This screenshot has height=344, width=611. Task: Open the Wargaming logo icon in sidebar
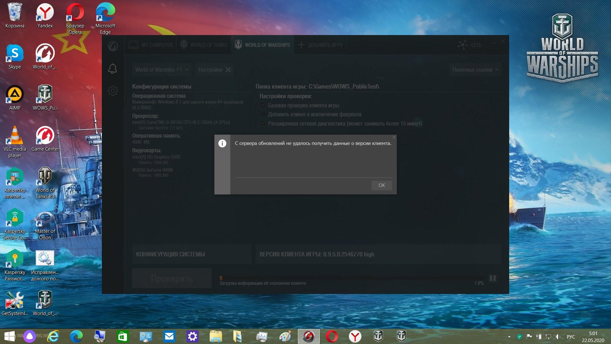point(113,47)
